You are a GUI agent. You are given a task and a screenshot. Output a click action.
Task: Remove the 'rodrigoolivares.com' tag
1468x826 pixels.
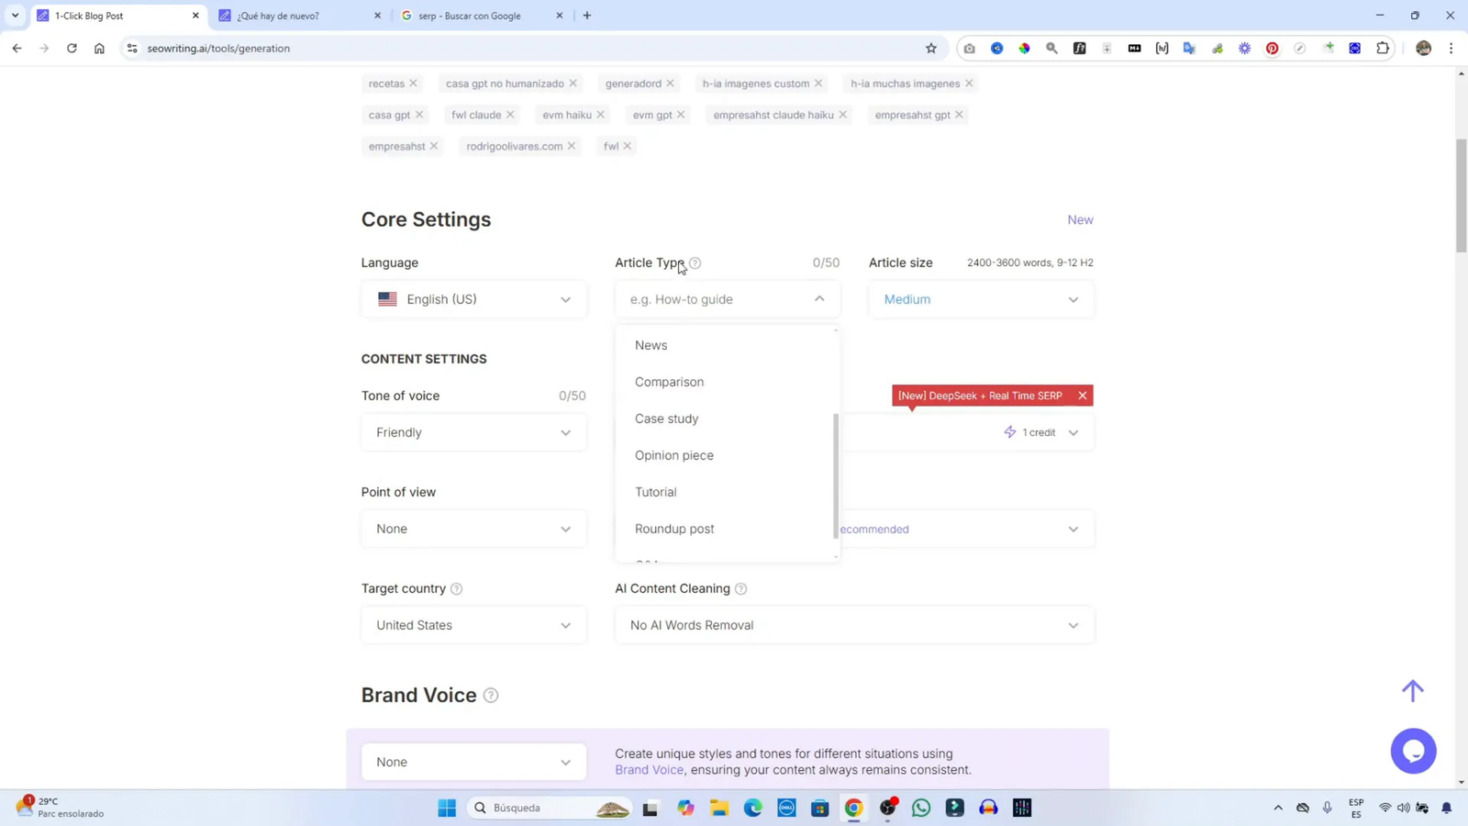point(572,146)
